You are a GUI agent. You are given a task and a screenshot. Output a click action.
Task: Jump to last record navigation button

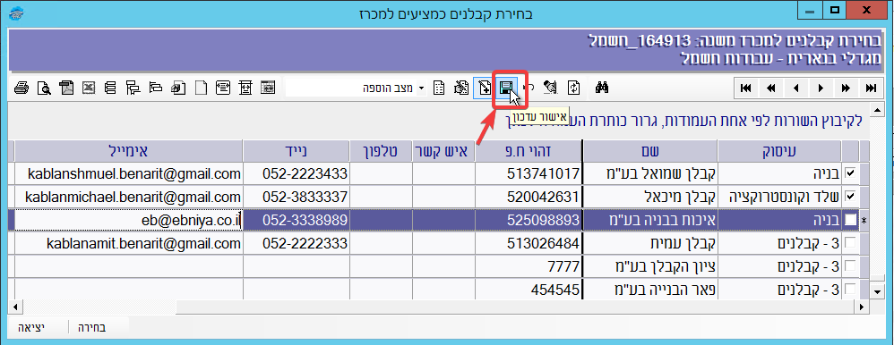871,88
